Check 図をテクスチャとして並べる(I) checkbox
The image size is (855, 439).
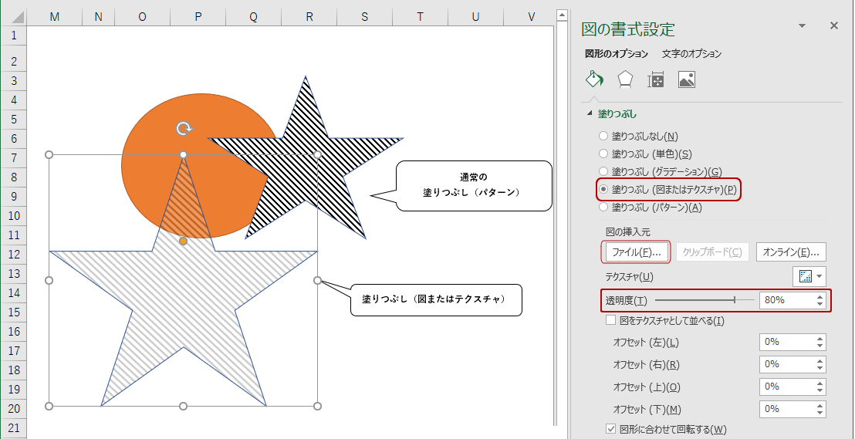click(610, 320)
